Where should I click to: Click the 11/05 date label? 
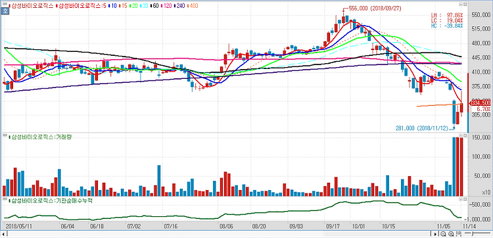(x=444, y=226)
